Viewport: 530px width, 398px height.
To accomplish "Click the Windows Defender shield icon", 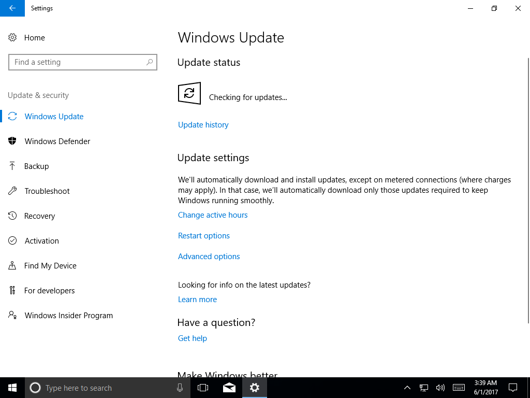I will click(x=12, y=141).
